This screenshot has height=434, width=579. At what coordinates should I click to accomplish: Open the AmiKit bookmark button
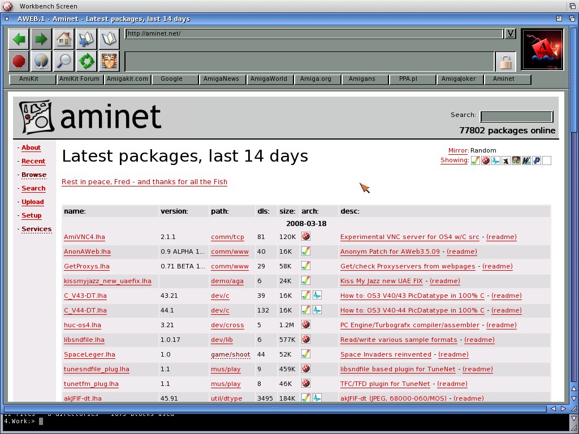pyautogui.click(x=32, y=79)
